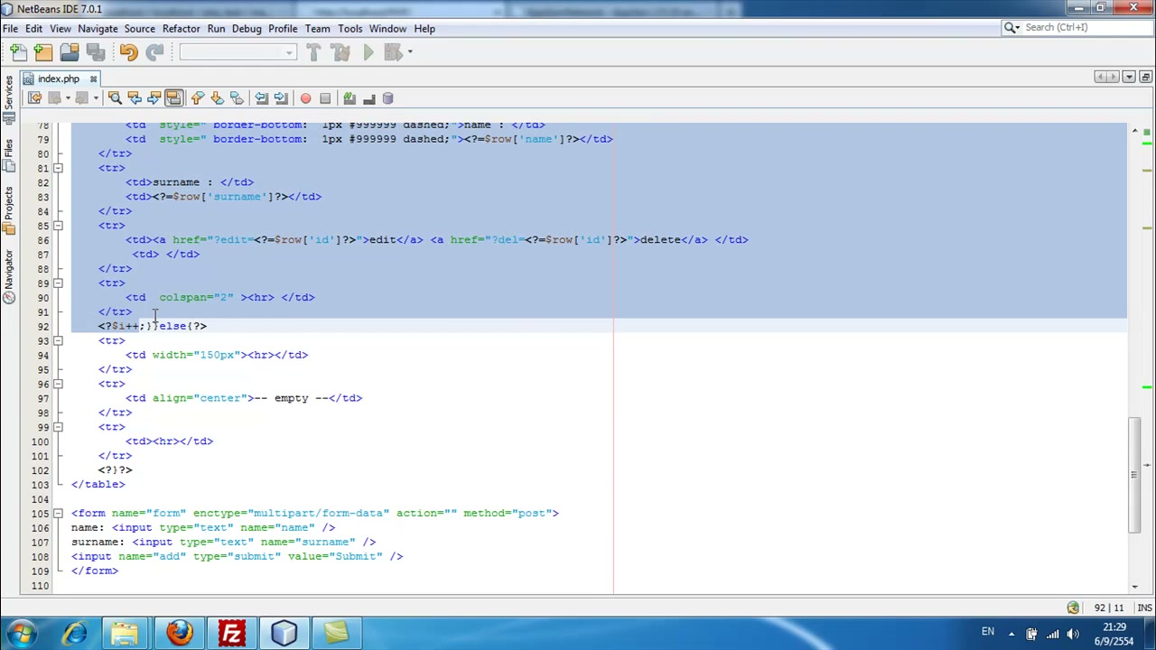The height and width of the screenshot is (650, 1156).
Task: Click the Comment toolbar icon
Action: pyautogui.click(x=350, y=98)
